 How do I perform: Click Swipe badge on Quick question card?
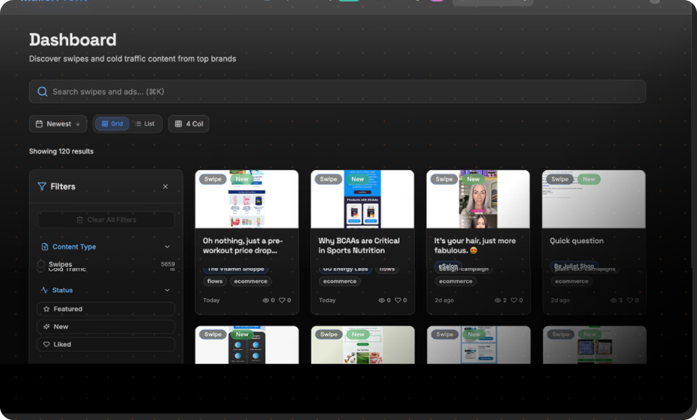pos(560,179)
